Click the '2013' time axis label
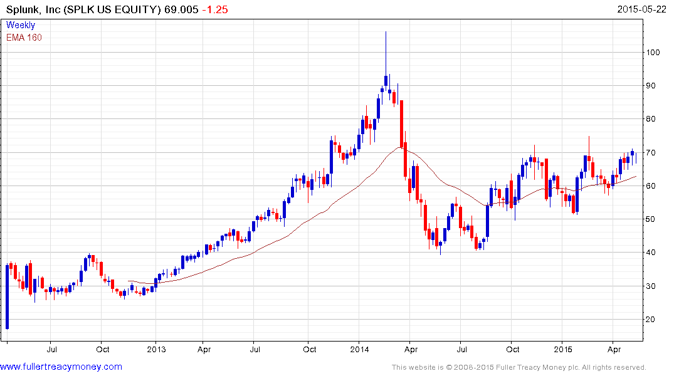The height and width of the screenshot is (376, 674). (156, 349)
